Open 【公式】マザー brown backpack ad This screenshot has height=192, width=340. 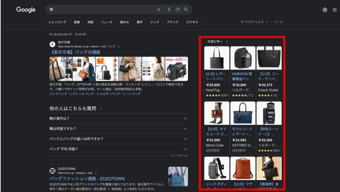click(x=243, y=172)
